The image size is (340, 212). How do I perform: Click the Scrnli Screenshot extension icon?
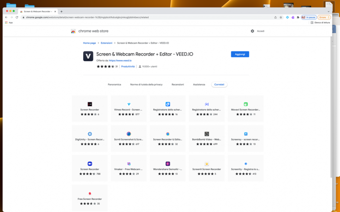point(129,134)
